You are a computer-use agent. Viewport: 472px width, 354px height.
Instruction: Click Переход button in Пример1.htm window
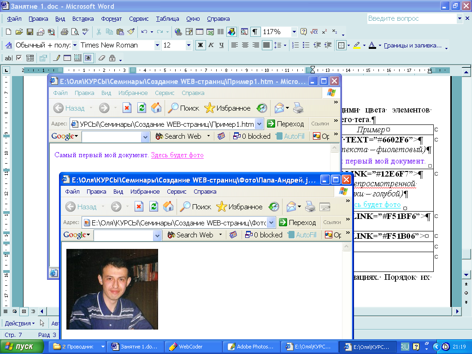coord(286,124)
